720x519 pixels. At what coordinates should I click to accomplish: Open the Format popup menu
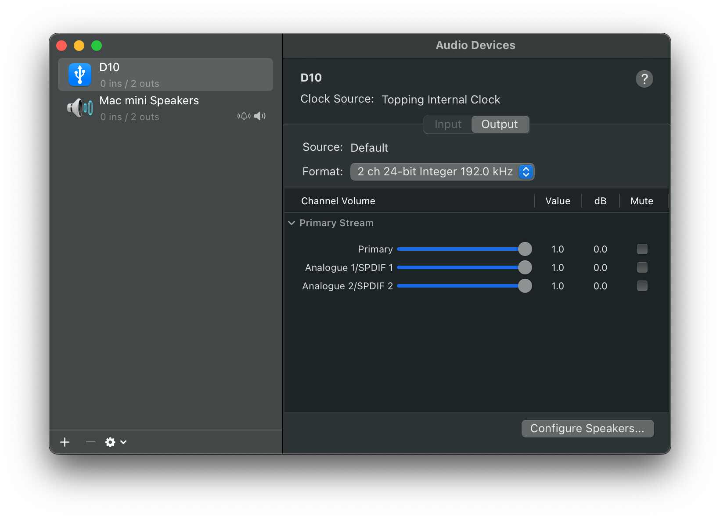point(442,172)
